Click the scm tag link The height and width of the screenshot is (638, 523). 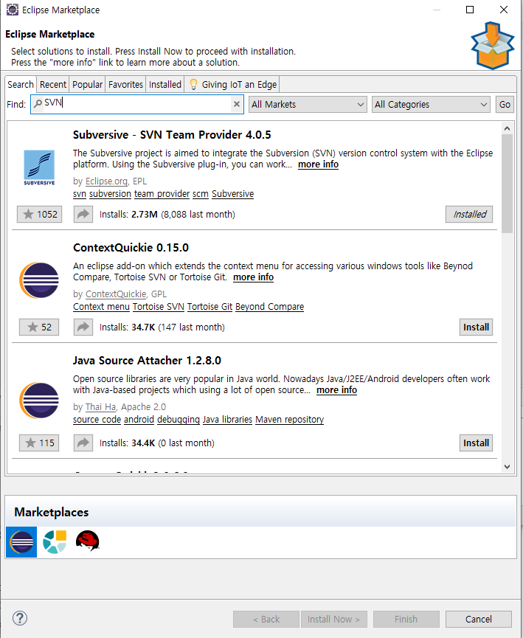point(201,194)
